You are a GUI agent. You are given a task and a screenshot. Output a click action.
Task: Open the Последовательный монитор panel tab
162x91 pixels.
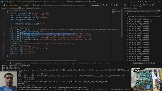(x=87, y=63)
